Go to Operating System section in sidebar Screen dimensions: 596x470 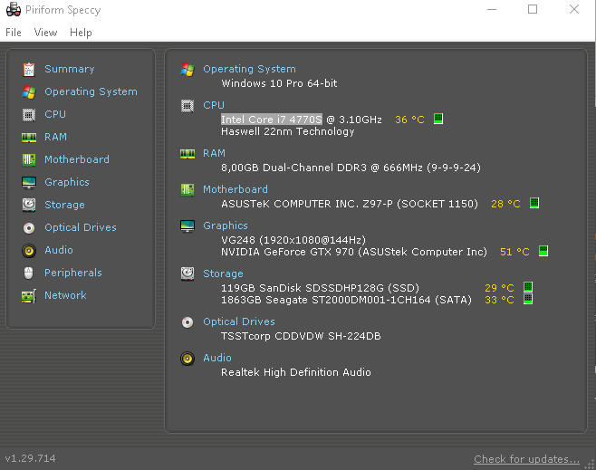click(91, 92)
